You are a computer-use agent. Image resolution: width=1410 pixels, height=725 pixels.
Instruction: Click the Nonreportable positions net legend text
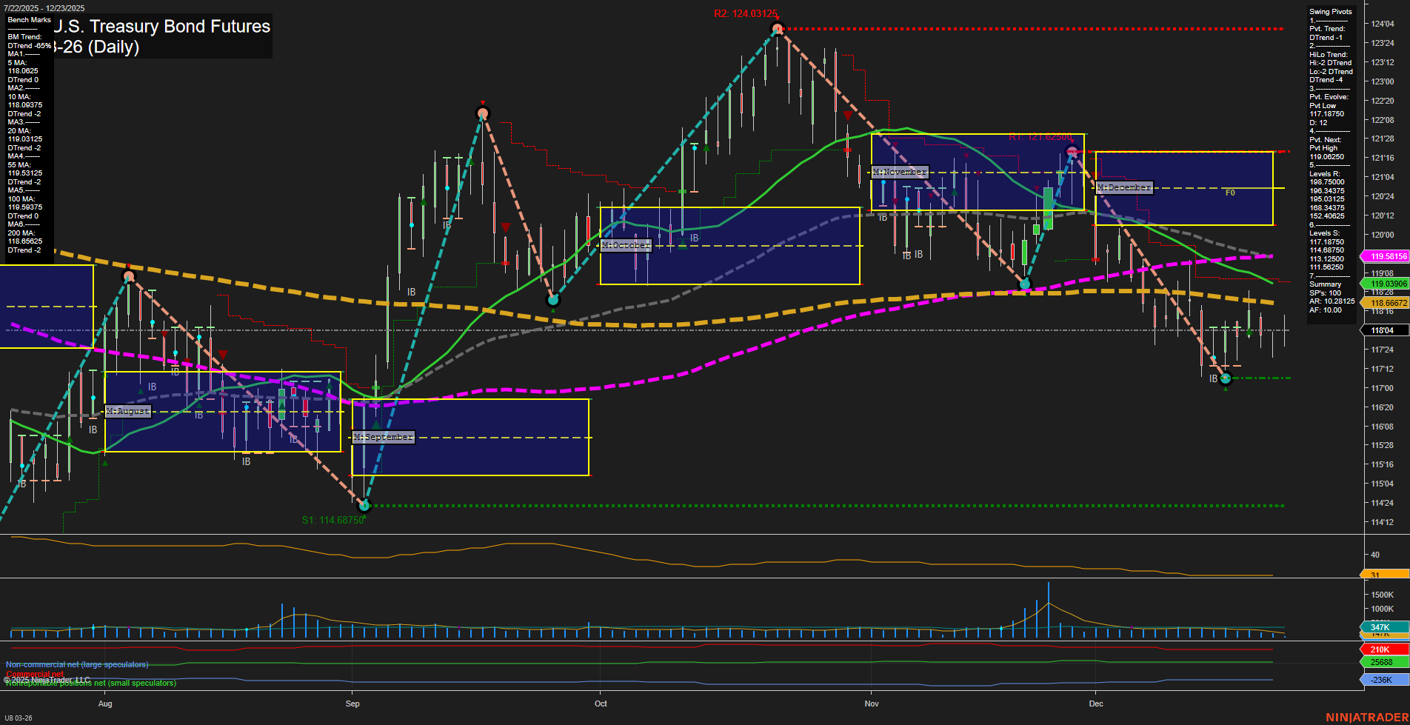pyautogui.click(x=92, y=684)
